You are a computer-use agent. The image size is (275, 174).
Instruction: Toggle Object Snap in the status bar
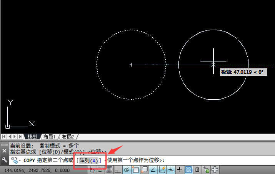(135, 170)
